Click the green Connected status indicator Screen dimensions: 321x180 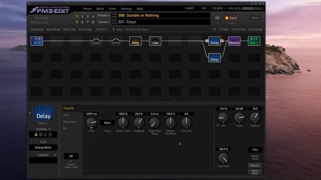[x=32, y=18]
